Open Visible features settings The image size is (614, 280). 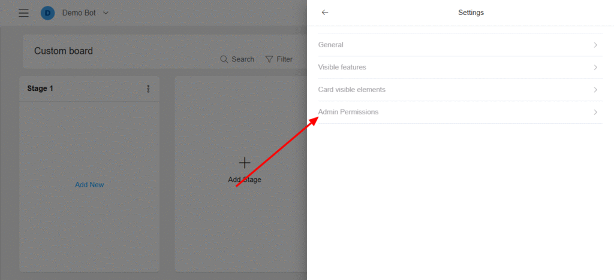coord(460,67)
